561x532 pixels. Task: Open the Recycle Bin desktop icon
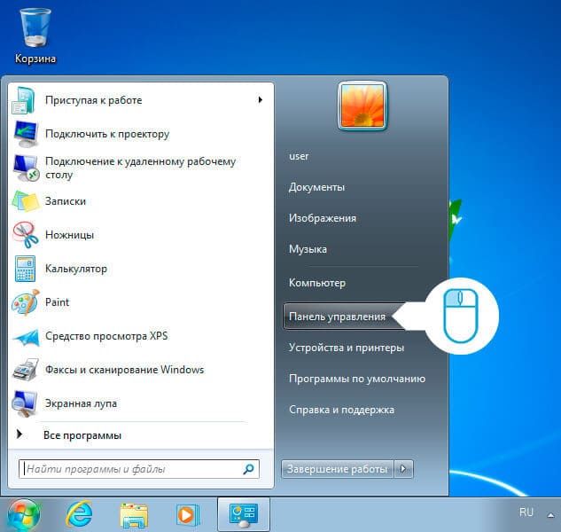click(35, 27)
